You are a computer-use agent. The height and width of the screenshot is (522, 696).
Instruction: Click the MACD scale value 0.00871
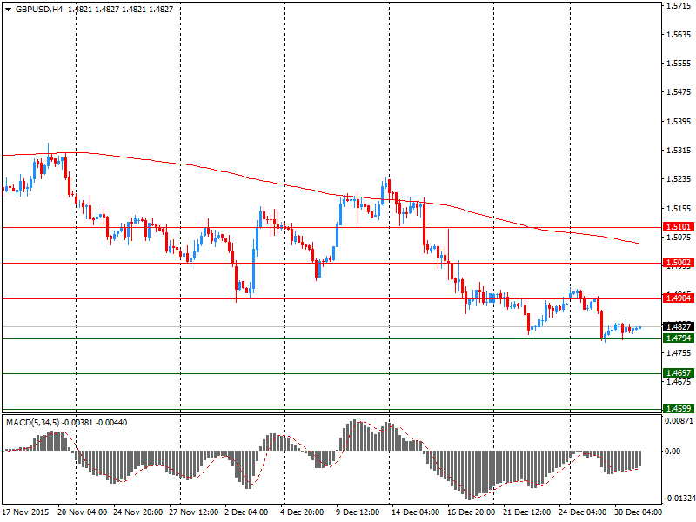click(x=679, y=420)
